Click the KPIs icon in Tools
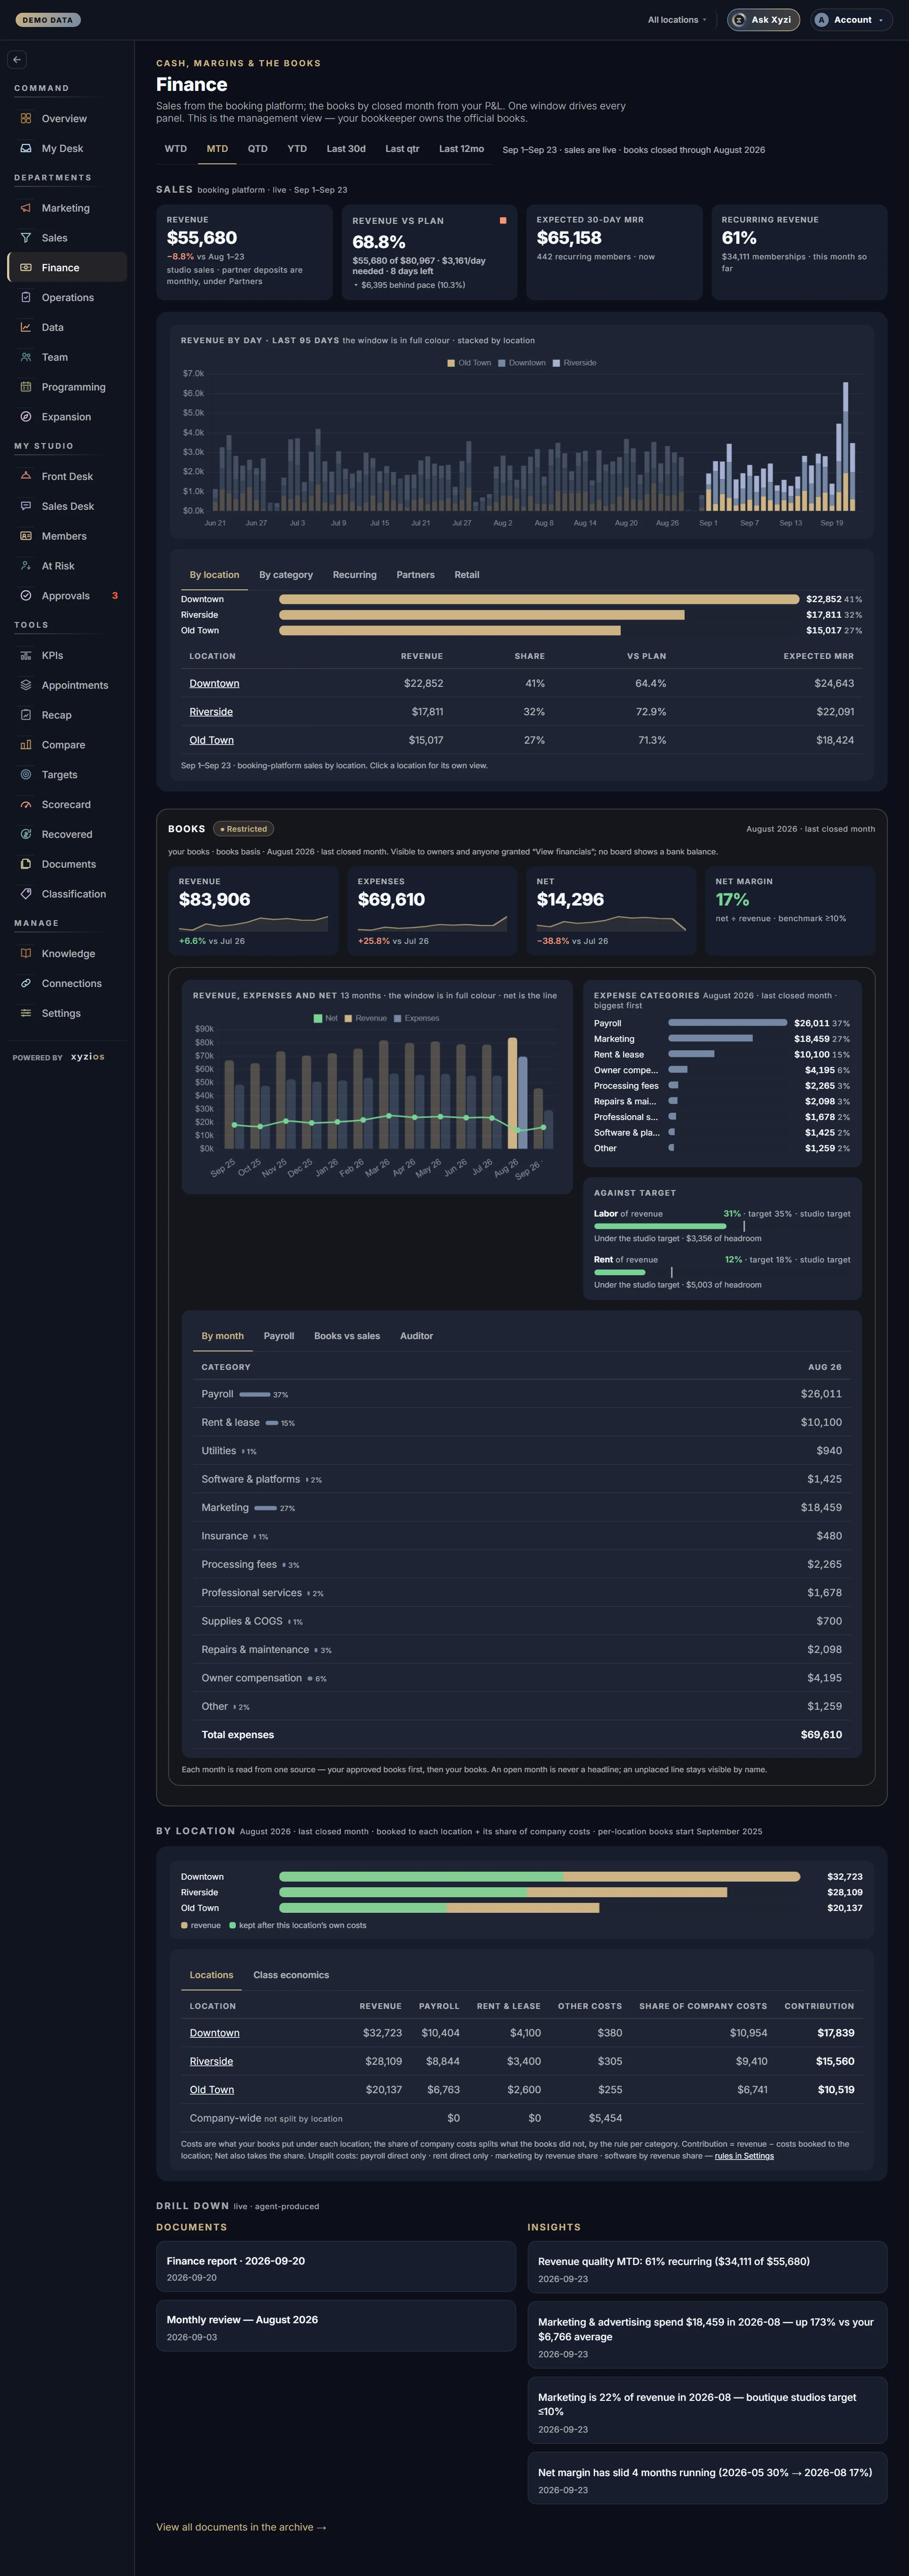Image resolution: width=909 pixels, height=2576 pixels. [26, 655]
